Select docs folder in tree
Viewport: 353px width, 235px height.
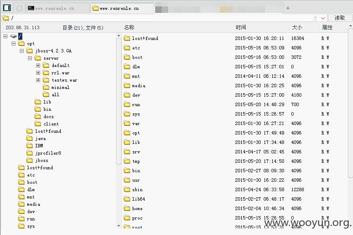tap(44, 117)
